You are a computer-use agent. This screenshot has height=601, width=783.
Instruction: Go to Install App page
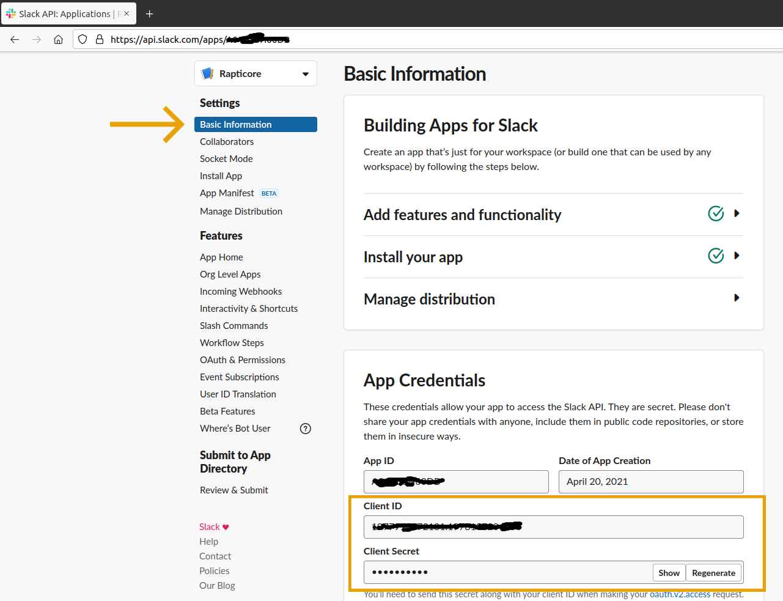(221, 175)
